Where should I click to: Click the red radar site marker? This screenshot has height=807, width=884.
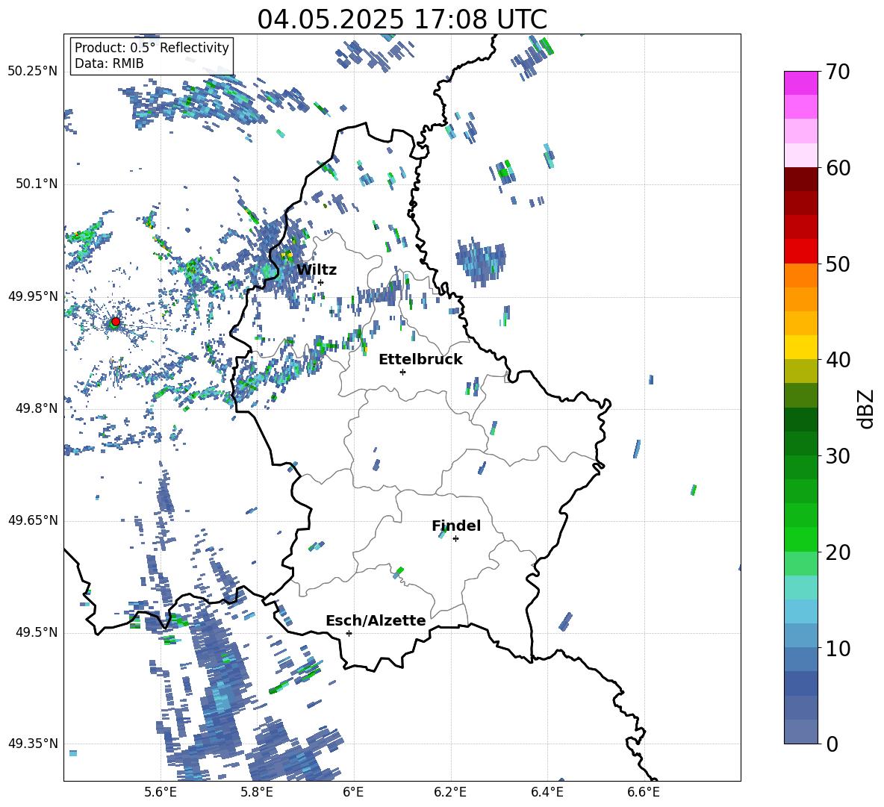click(x=116, y=321)
